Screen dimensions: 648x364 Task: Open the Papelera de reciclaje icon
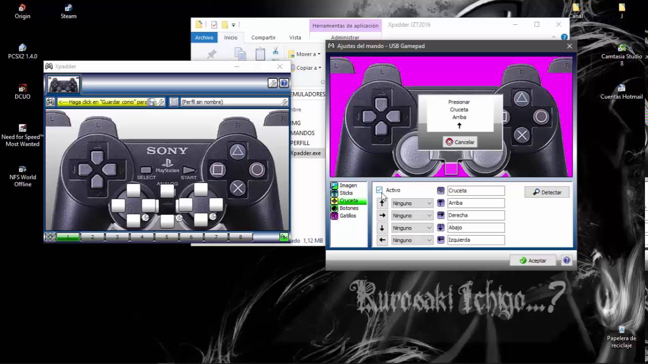click(622, 337)
